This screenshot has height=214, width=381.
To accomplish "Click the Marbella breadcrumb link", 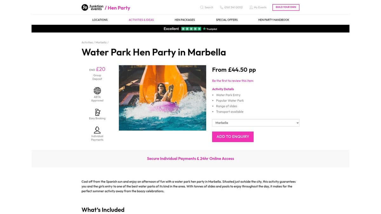I will click(101, 42).
